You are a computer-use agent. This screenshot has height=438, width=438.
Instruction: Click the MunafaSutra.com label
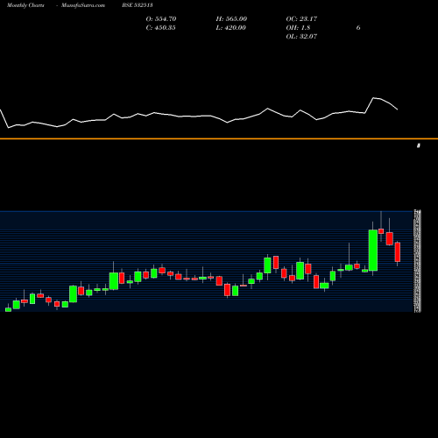[83, 5]
